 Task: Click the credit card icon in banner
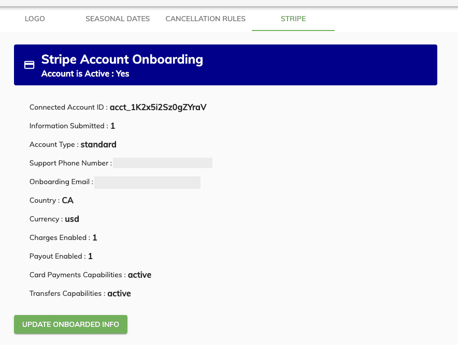(x=29, y=65)
